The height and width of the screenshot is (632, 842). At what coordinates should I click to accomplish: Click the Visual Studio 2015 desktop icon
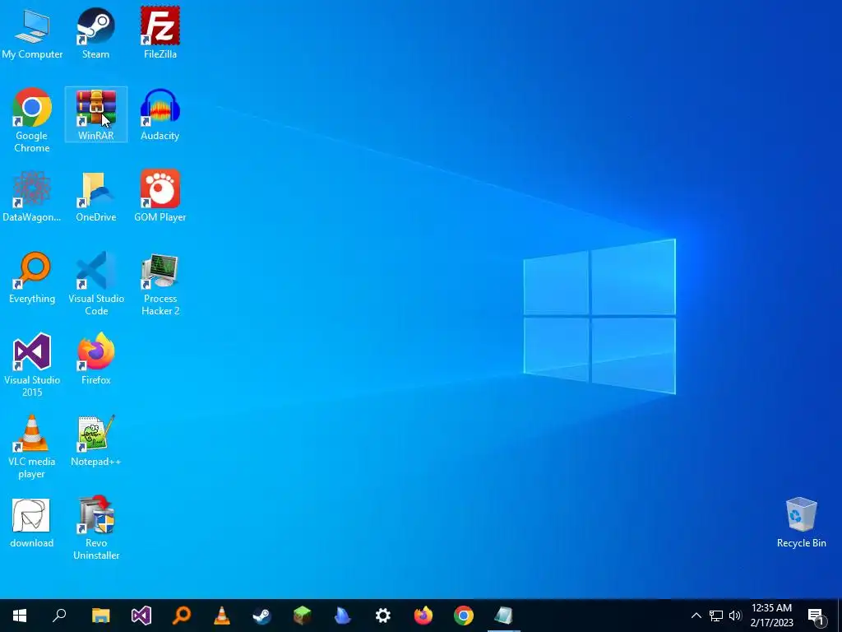[32, 365]
